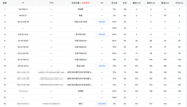The height and width of the screenshot is (107, 187).
Task: Click the latest value 160 in hop 9
Action: coord(137,59)
